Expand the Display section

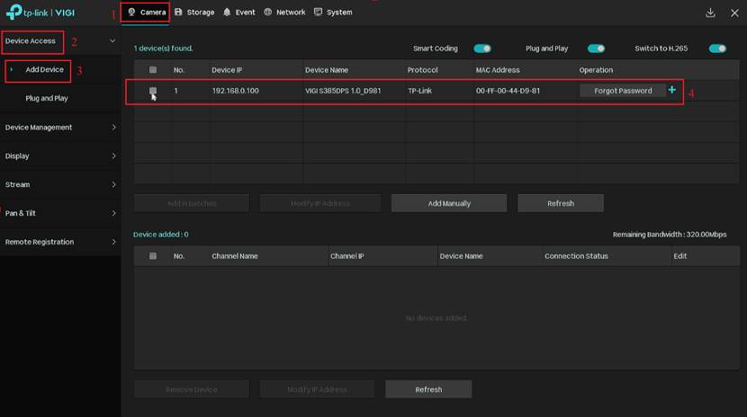point(60,156)
